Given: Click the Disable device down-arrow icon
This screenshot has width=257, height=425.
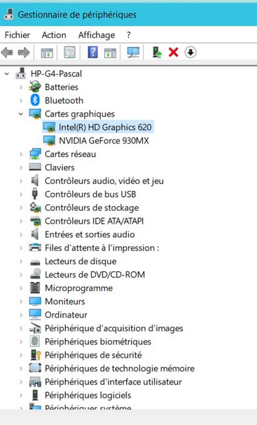Looking at the screenshot, I should (x=190, y=53).
